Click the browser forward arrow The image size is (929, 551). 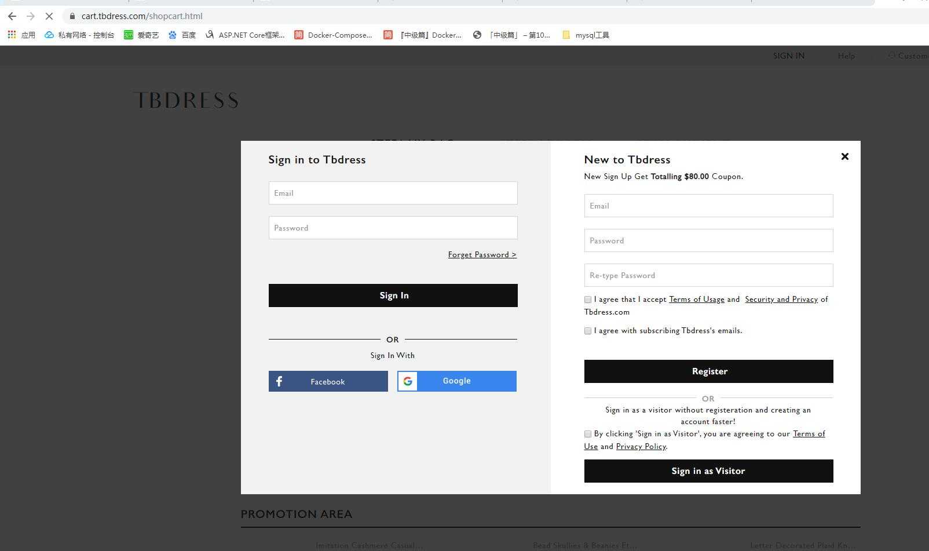[31, 16]
